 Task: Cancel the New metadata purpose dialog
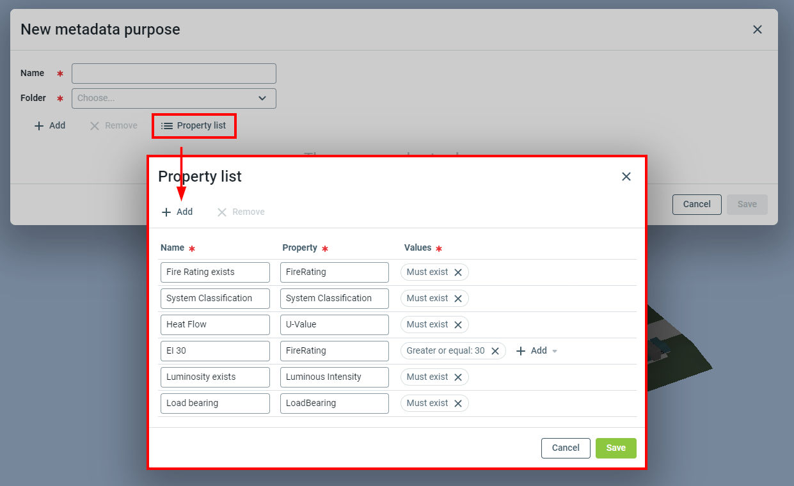coord(697,205)
